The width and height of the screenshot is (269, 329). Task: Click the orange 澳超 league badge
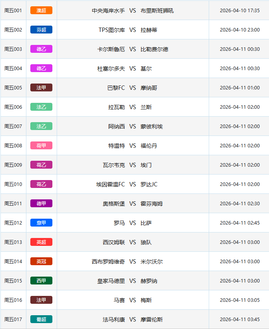click(x=41, y=10)
